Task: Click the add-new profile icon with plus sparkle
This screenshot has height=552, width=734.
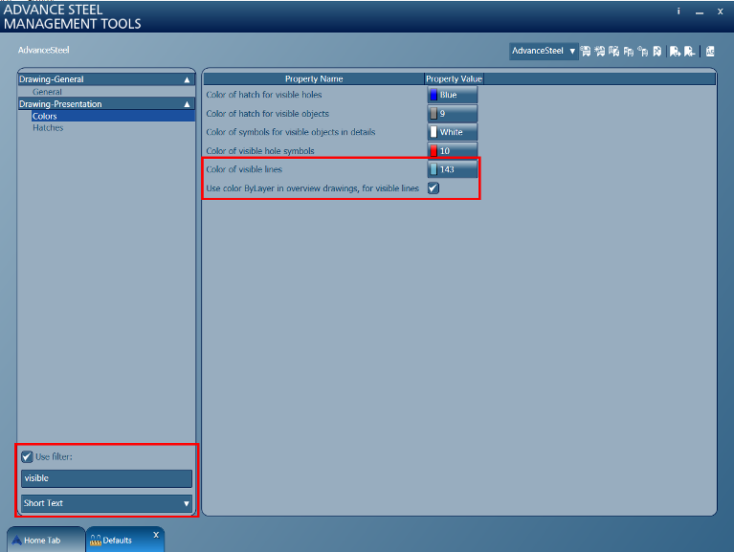Action: pyautogui.click(x=600, y=51)
